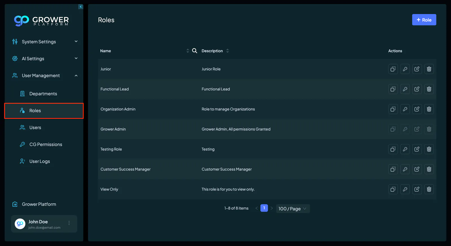Duplicate the Junior role

pos(393,69)
